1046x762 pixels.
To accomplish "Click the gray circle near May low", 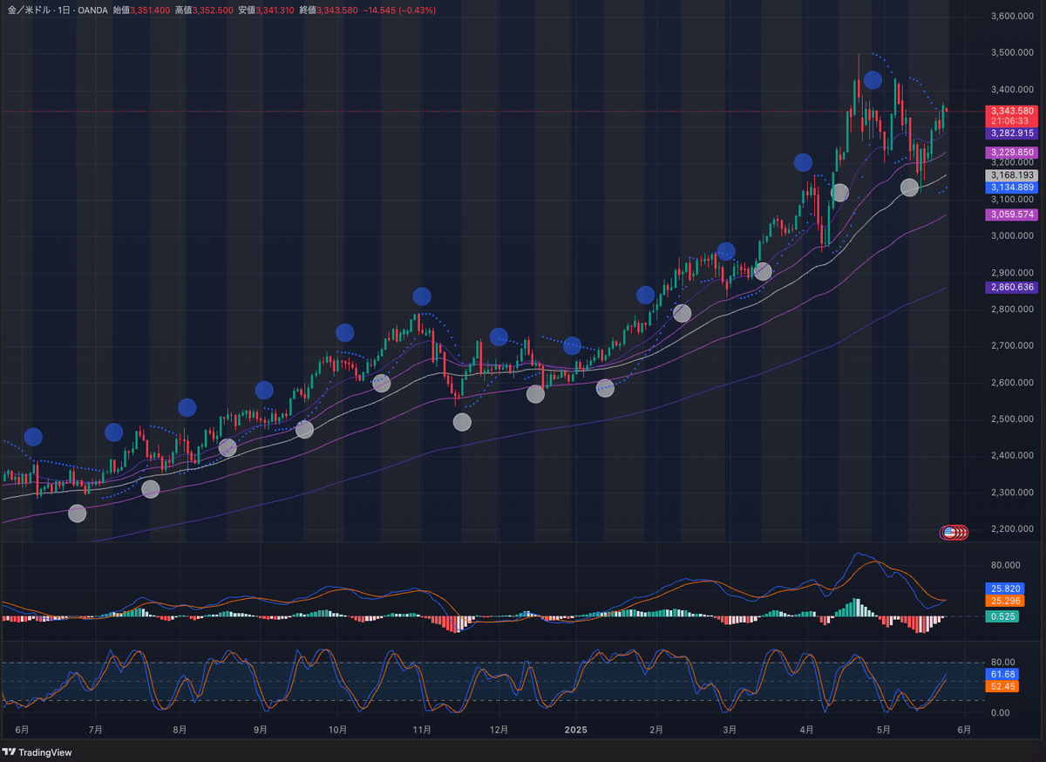I will pos(909,187).
